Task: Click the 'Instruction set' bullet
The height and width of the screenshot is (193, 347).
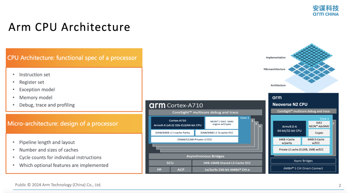Action: [34, 75]
